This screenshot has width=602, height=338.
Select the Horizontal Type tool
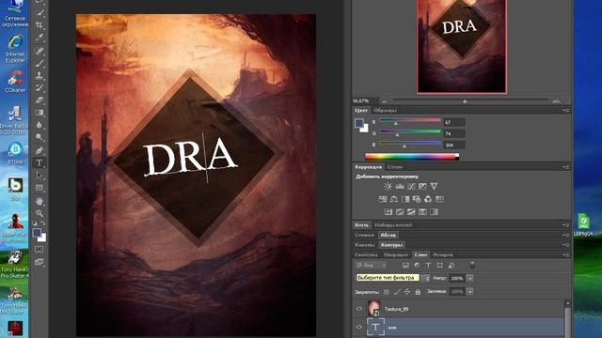(40, 162)
